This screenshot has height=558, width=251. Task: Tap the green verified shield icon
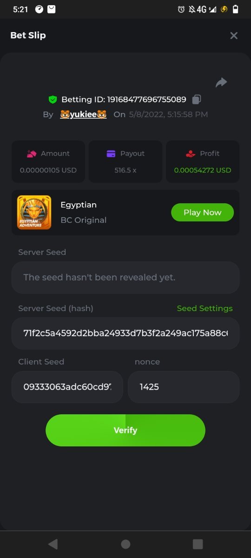[53, 100]
